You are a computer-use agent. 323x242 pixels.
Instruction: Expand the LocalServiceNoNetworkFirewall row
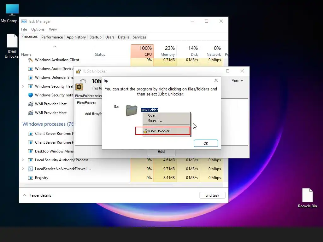coord(23,169)
